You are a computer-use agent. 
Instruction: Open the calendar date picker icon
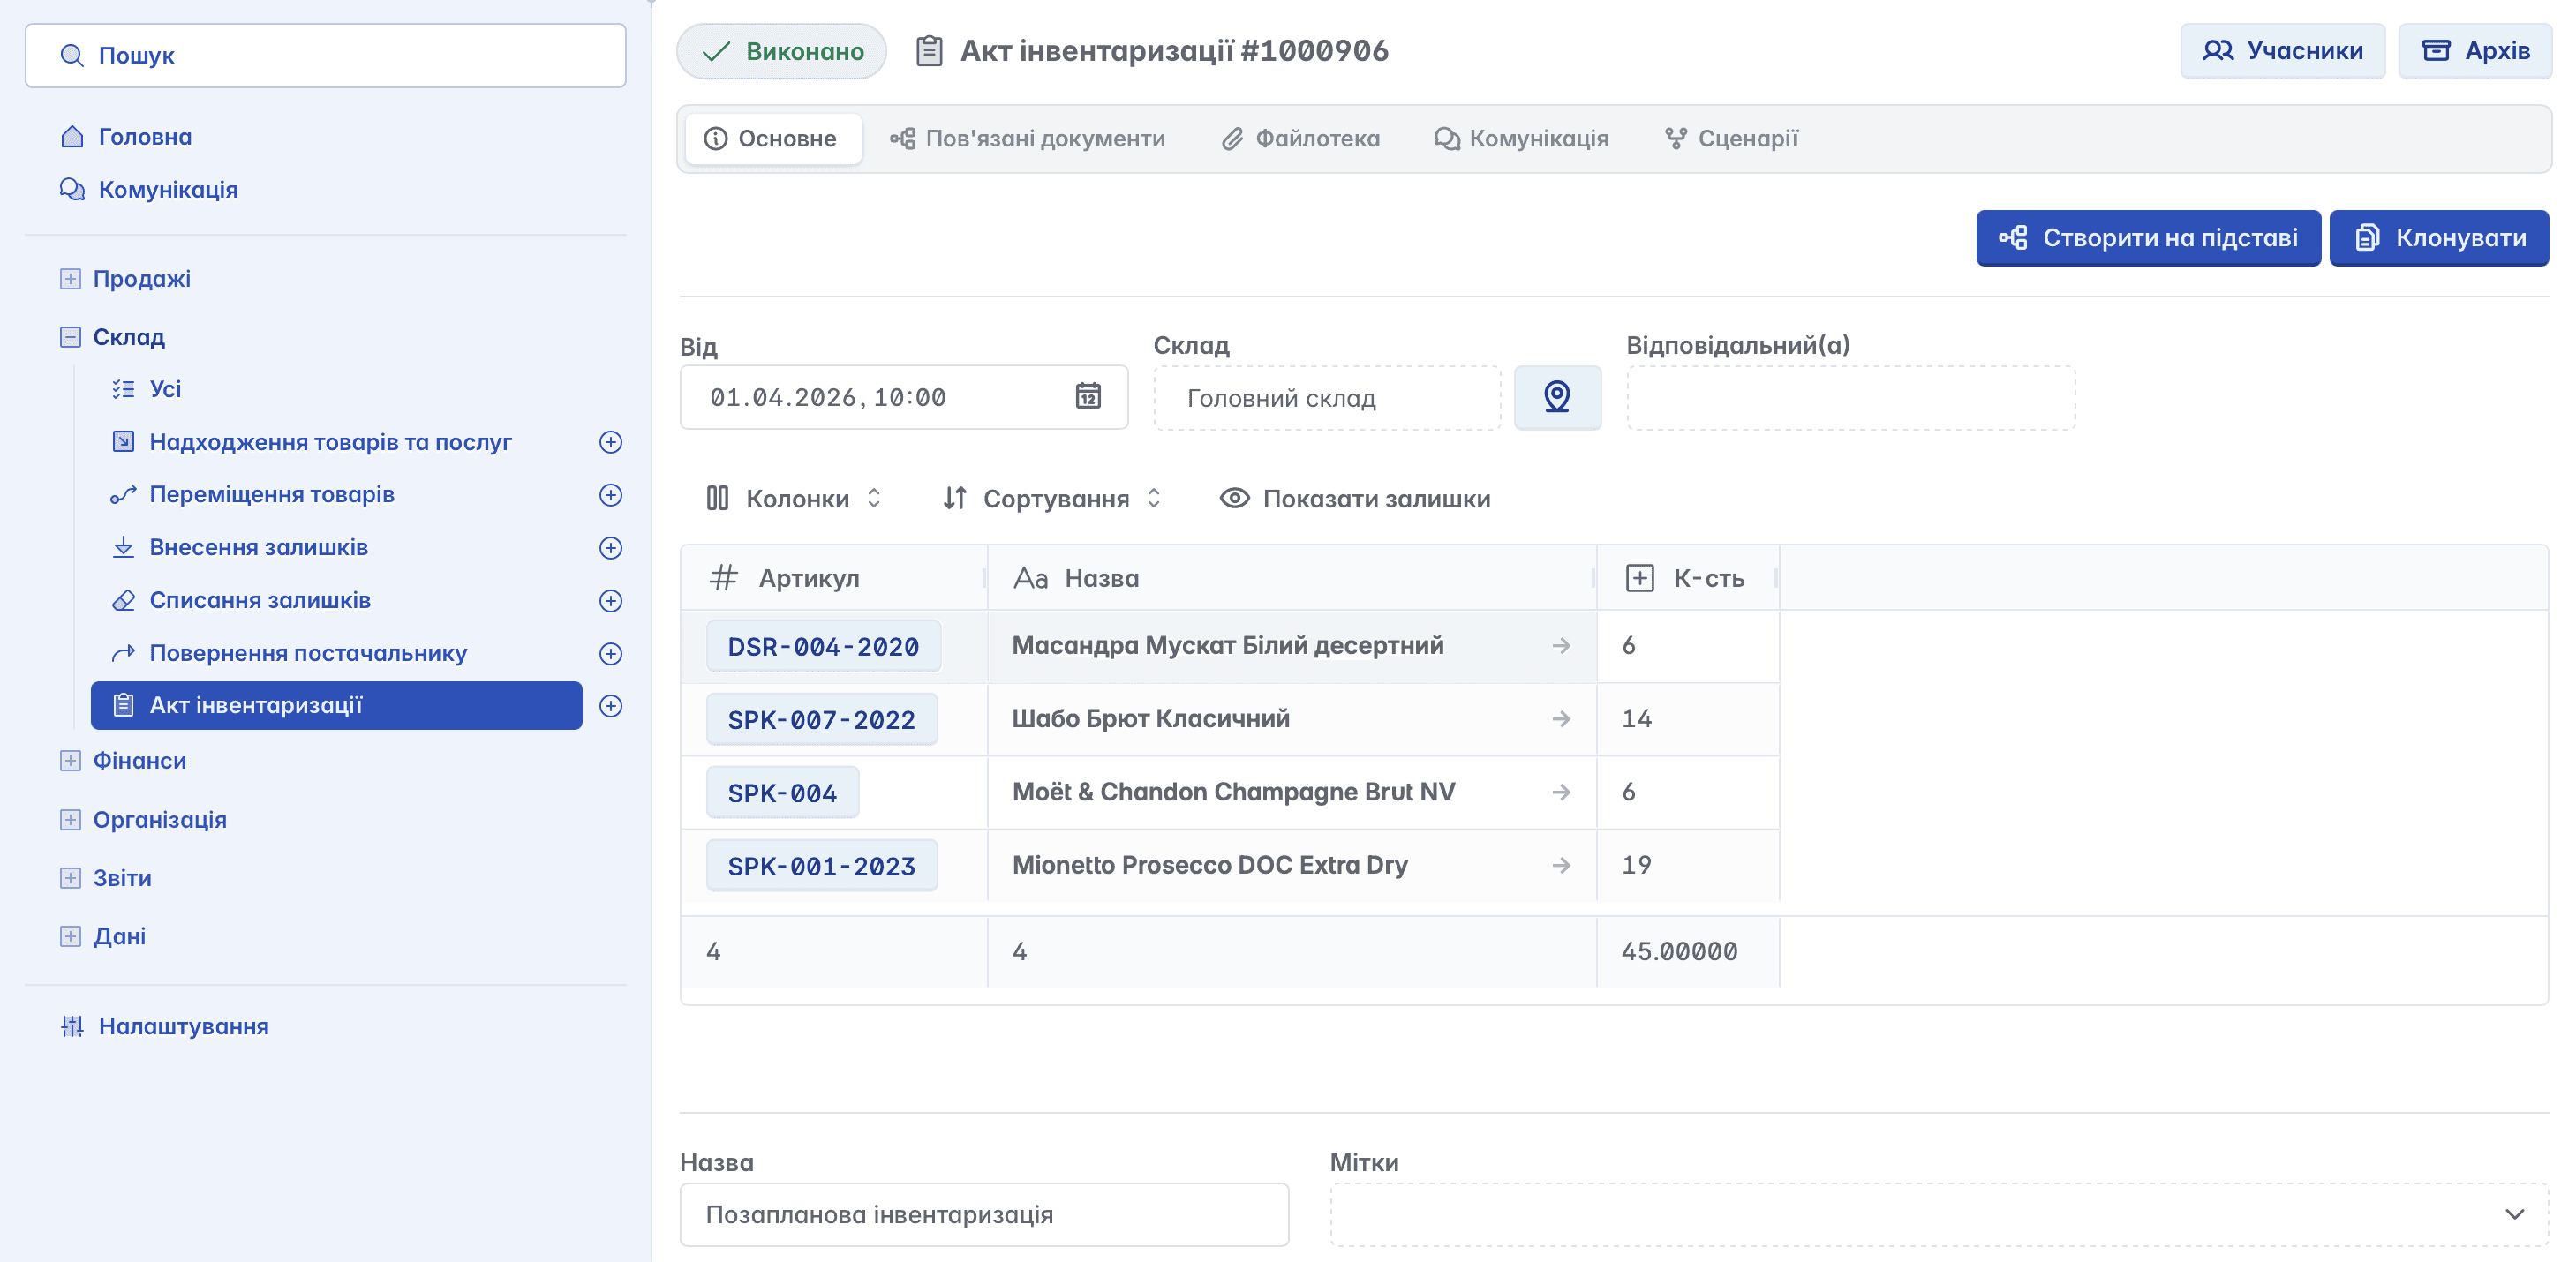click(x=1088, y=396)
